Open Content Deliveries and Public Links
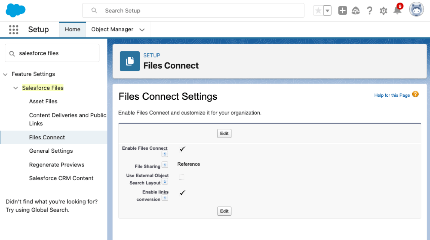Screen dimensions: 430x240 pos(68,119)
